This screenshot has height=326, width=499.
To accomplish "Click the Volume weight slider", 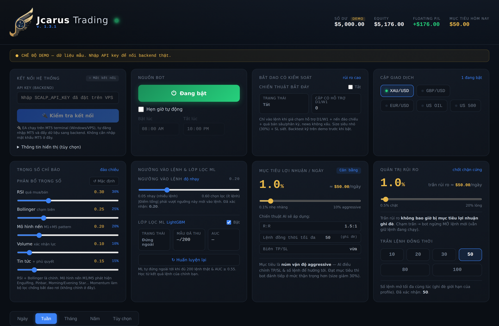I will pyautogui.click(x=68, y=252).
